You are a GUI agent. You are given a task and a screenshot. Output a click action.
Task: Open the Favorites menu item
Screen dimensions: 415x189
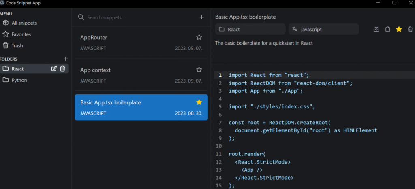pyautogui.click(x=17, y=34)
